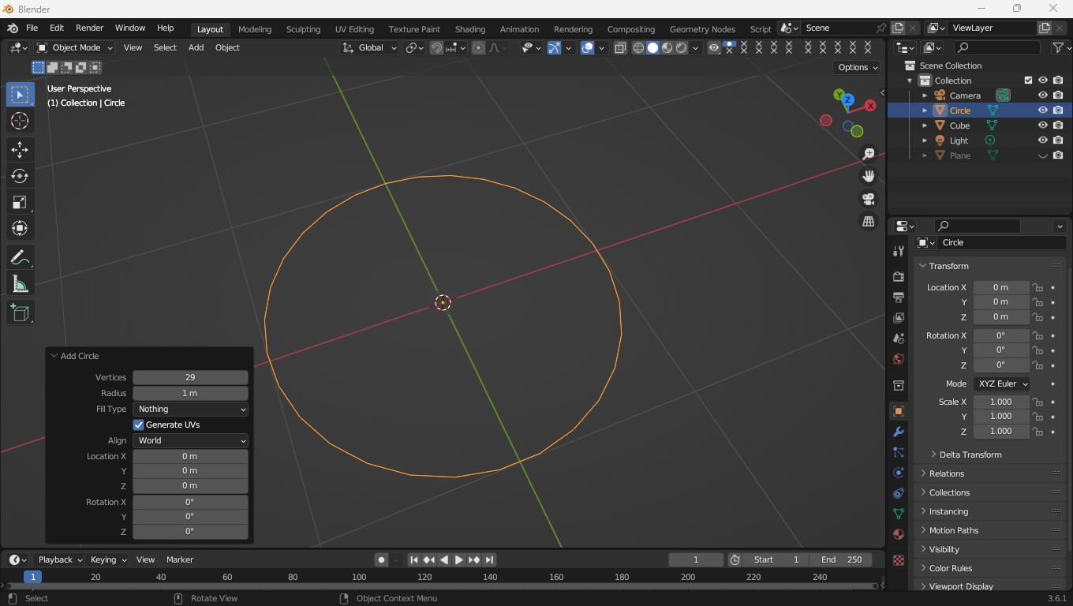
Task: Choose the Transform tool
Action: 20,228
